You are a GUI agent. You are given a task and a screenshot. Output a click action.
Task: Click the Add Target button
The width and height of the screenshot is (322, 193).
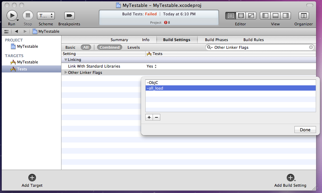pyautogui.click(x=32, y=180)
